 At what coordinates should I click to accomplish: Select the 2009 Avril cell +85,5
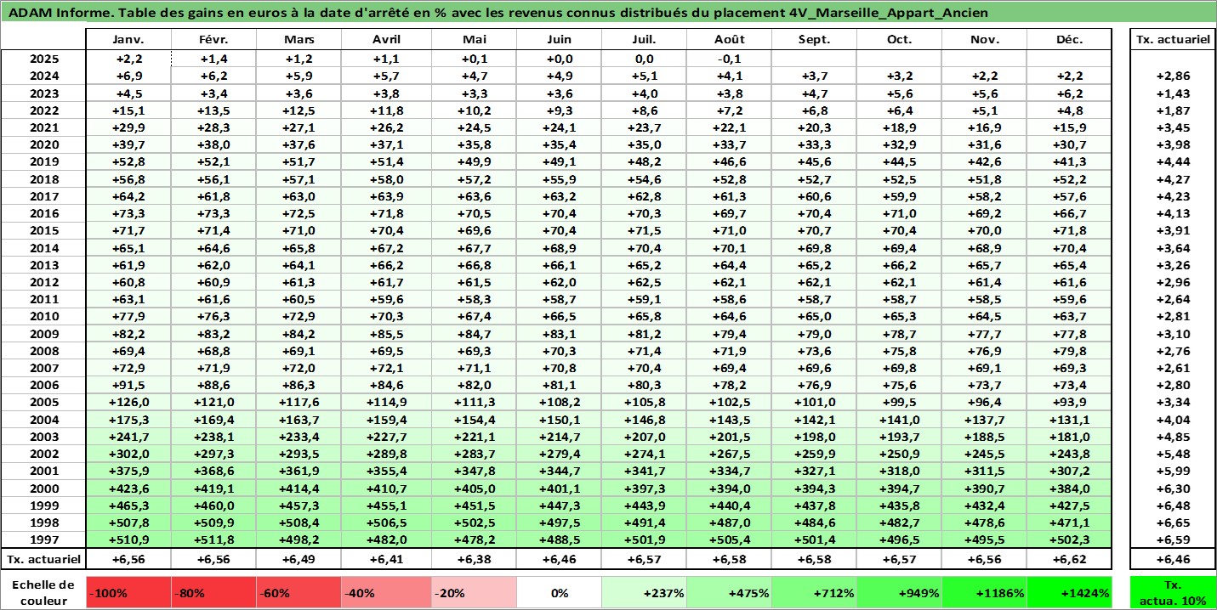388,334
